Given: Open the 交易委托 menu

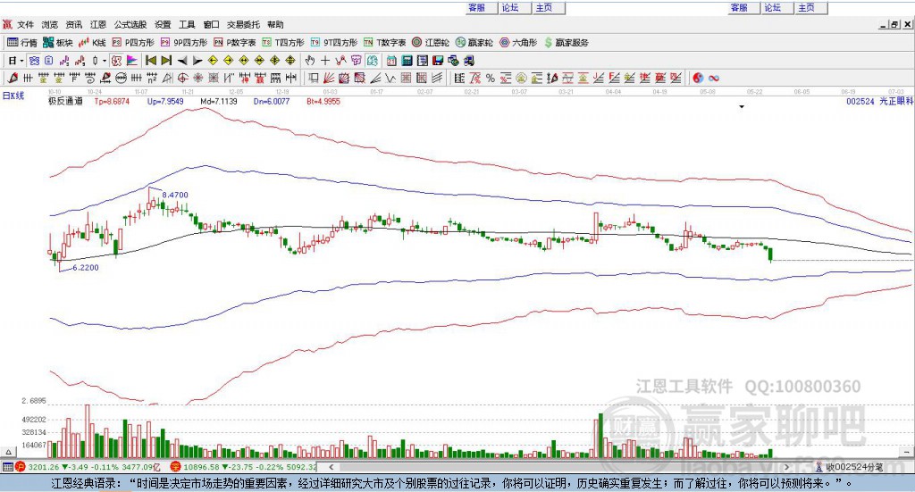Looking at the screenshot, I should [x=243, y=24].
